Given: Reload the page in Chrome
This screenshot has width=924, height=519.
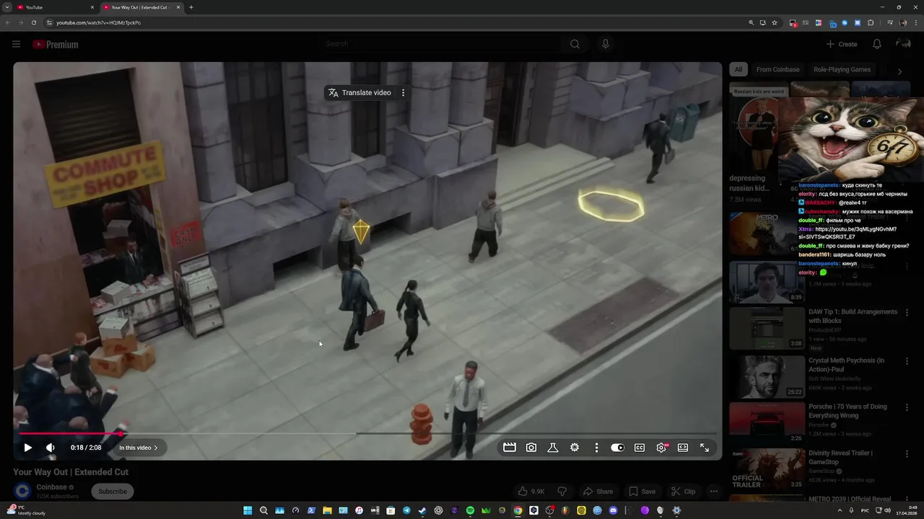Looking at the screenshot, I should [x=33, y=22].
